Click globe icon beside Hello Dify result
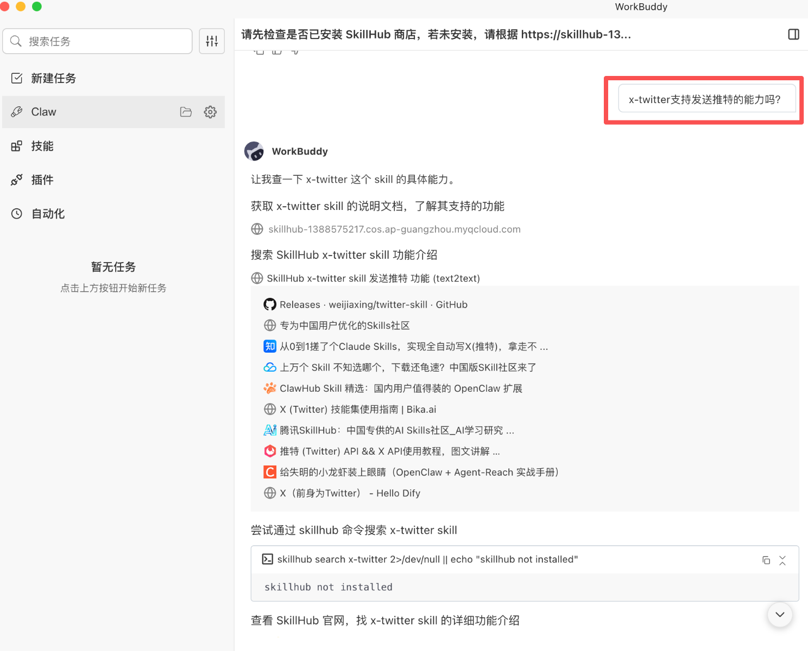 point(270,493)
